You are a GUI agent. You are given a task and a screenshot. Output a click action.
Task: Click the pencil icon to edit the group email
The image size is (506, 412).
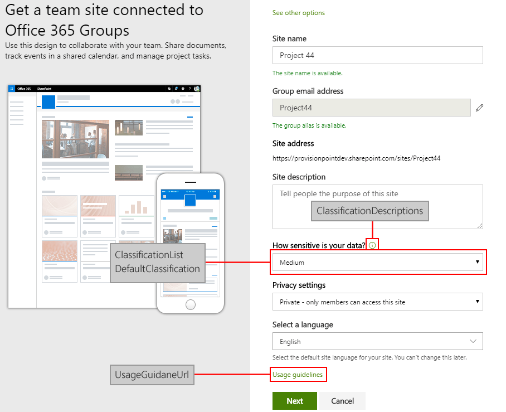click(x=479, y=107)
